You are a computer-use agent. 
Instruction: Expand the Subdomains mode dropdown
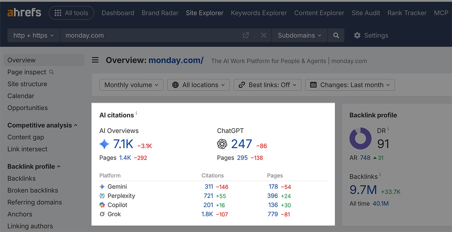tap(299, 35)
